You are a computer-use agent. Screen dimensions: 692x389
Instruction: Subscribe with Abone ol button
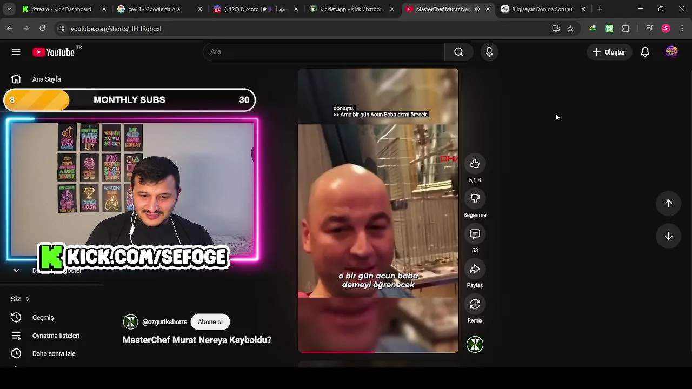tap(210, 322)
